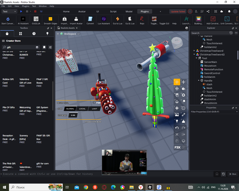Switch to the Model ribbon tab
This screenshot has height=191, width=239.
(x=129, y=11)
